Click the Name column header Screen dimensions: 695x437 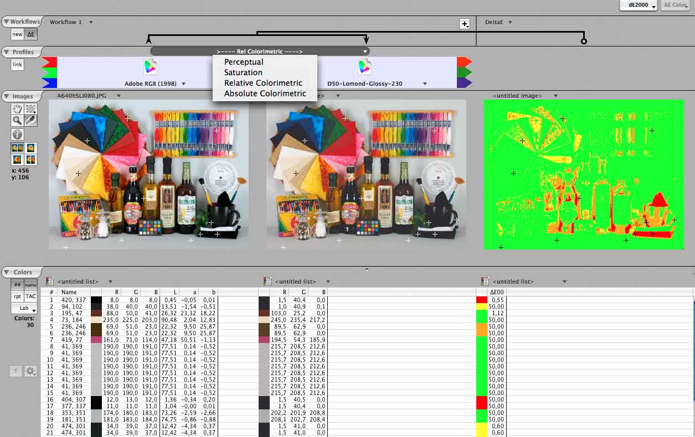[69, 292]
